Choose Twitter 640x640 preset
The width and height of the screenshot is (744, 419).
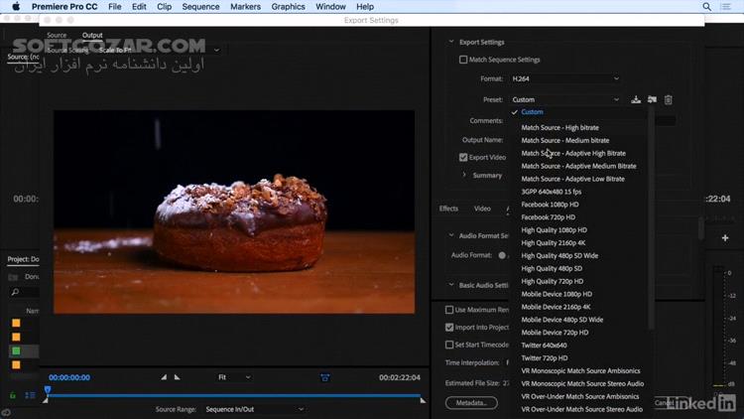[x=544, y=346]
